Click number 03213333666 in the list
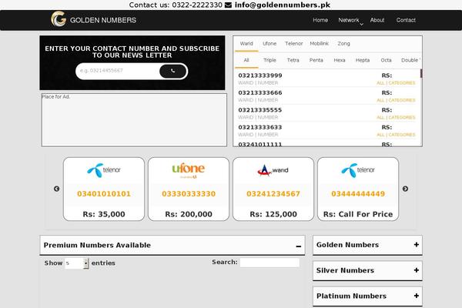Screen dimensions: 462x308 point(260,93)
